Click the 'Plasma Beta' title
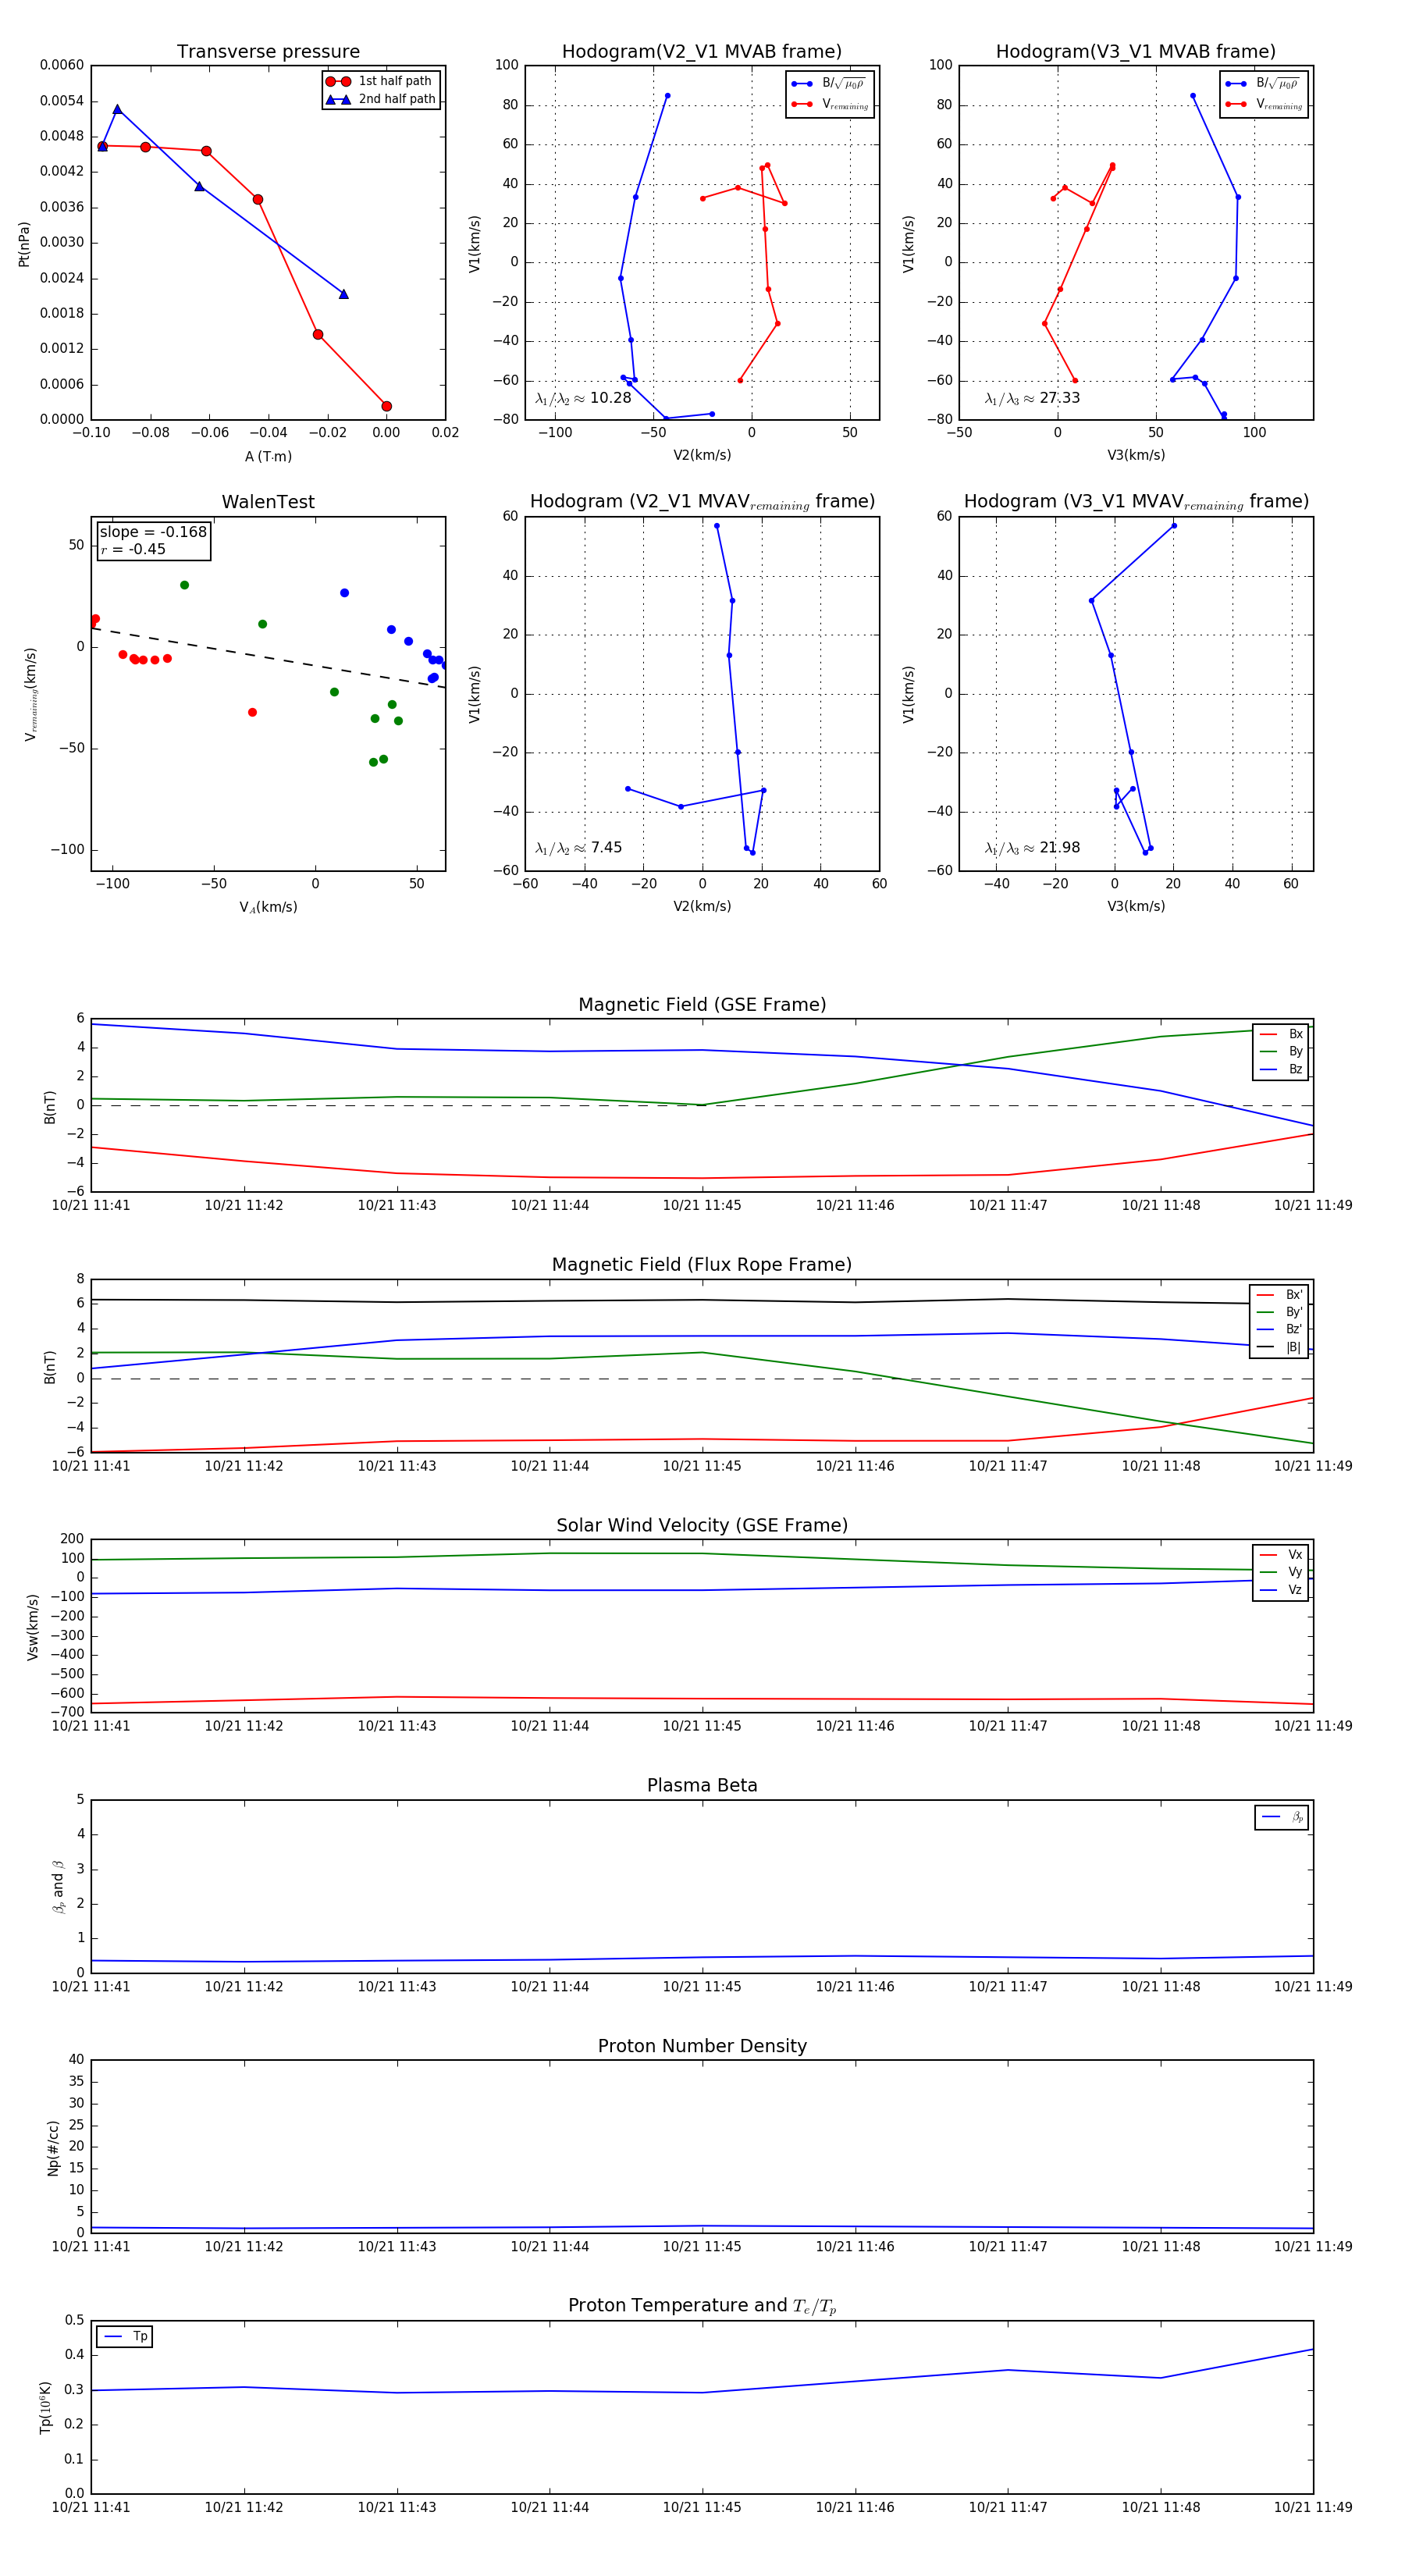Image resolution: width=1405 pixels, height=2576 pixels. point(702,1785)
